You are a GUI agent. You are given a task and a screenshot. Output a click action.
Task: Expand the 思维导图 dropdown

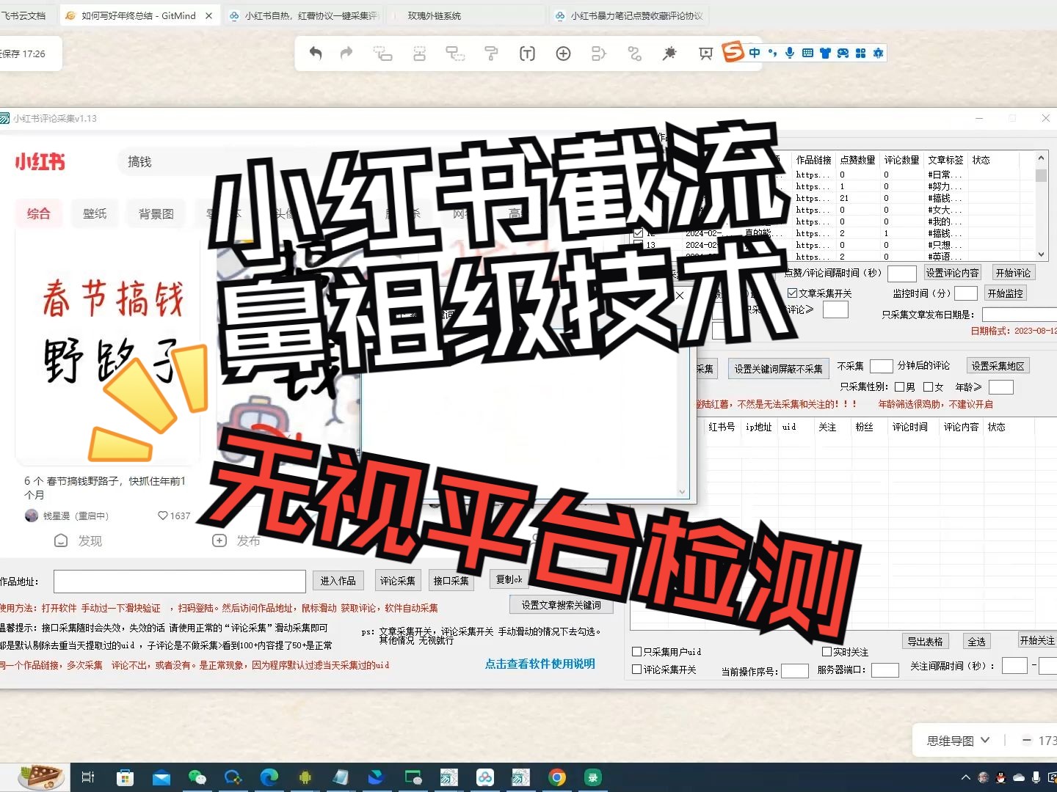tap(958, 741)
